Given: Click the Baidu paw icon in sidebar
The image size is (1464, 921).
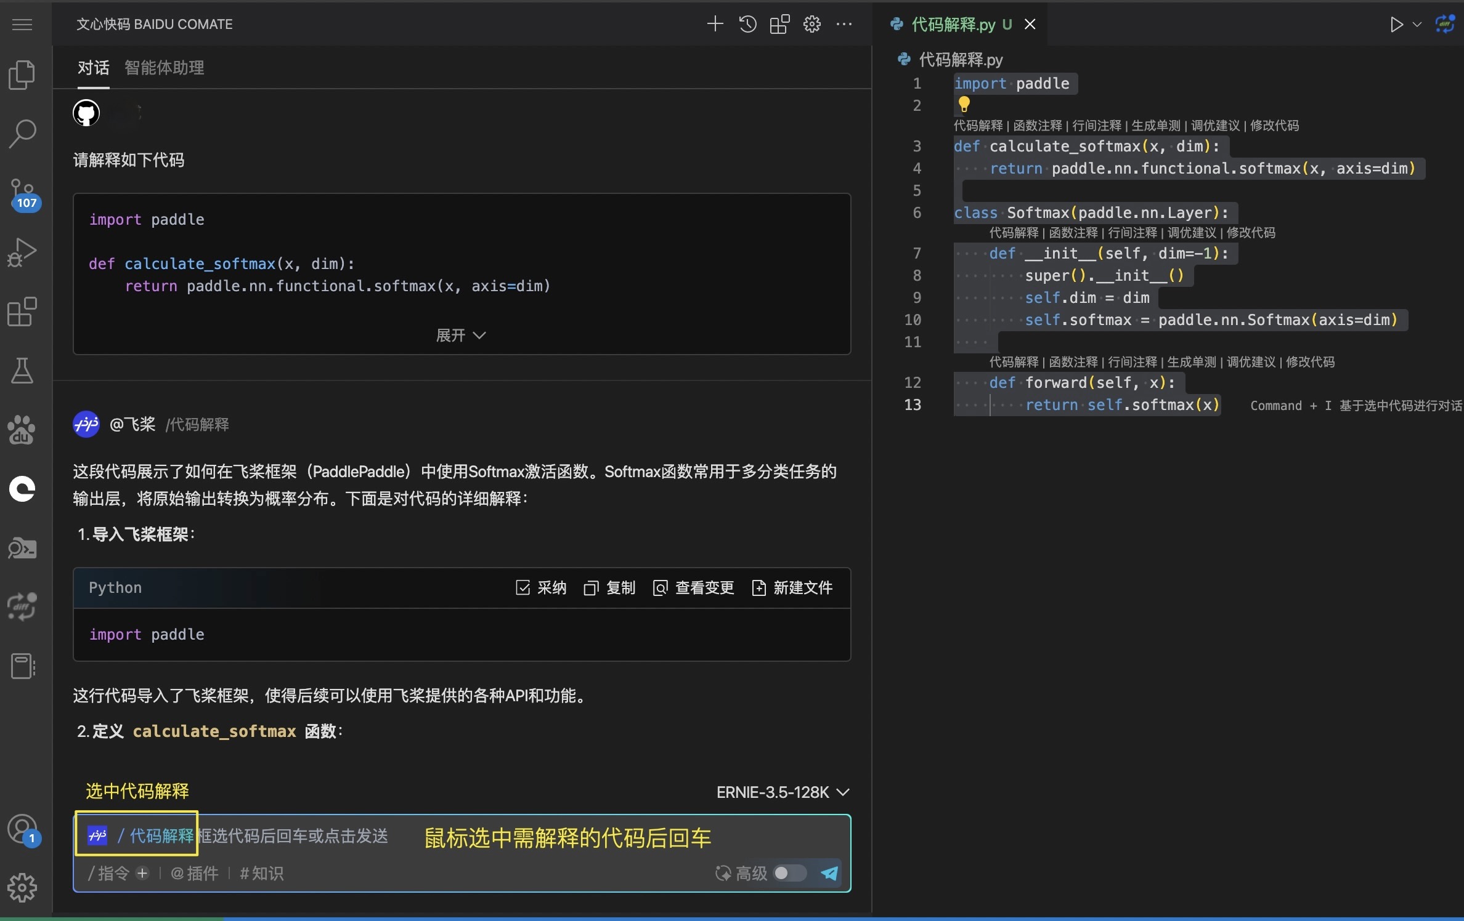Looking at the screenshot, I should point(22,430).
